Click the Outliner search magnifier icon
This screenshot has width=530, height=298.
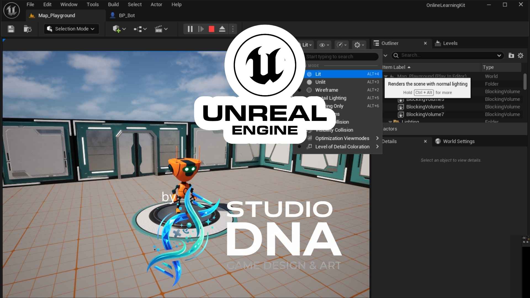tap(396, 55)
